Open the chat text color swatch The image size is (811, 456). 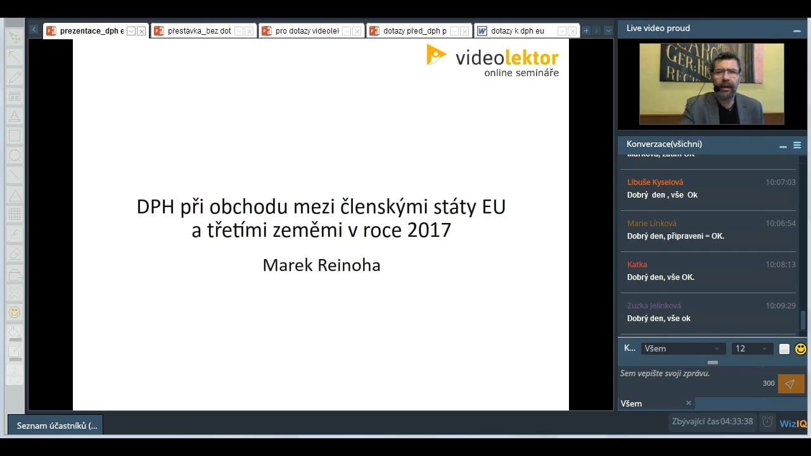[784, 349]
